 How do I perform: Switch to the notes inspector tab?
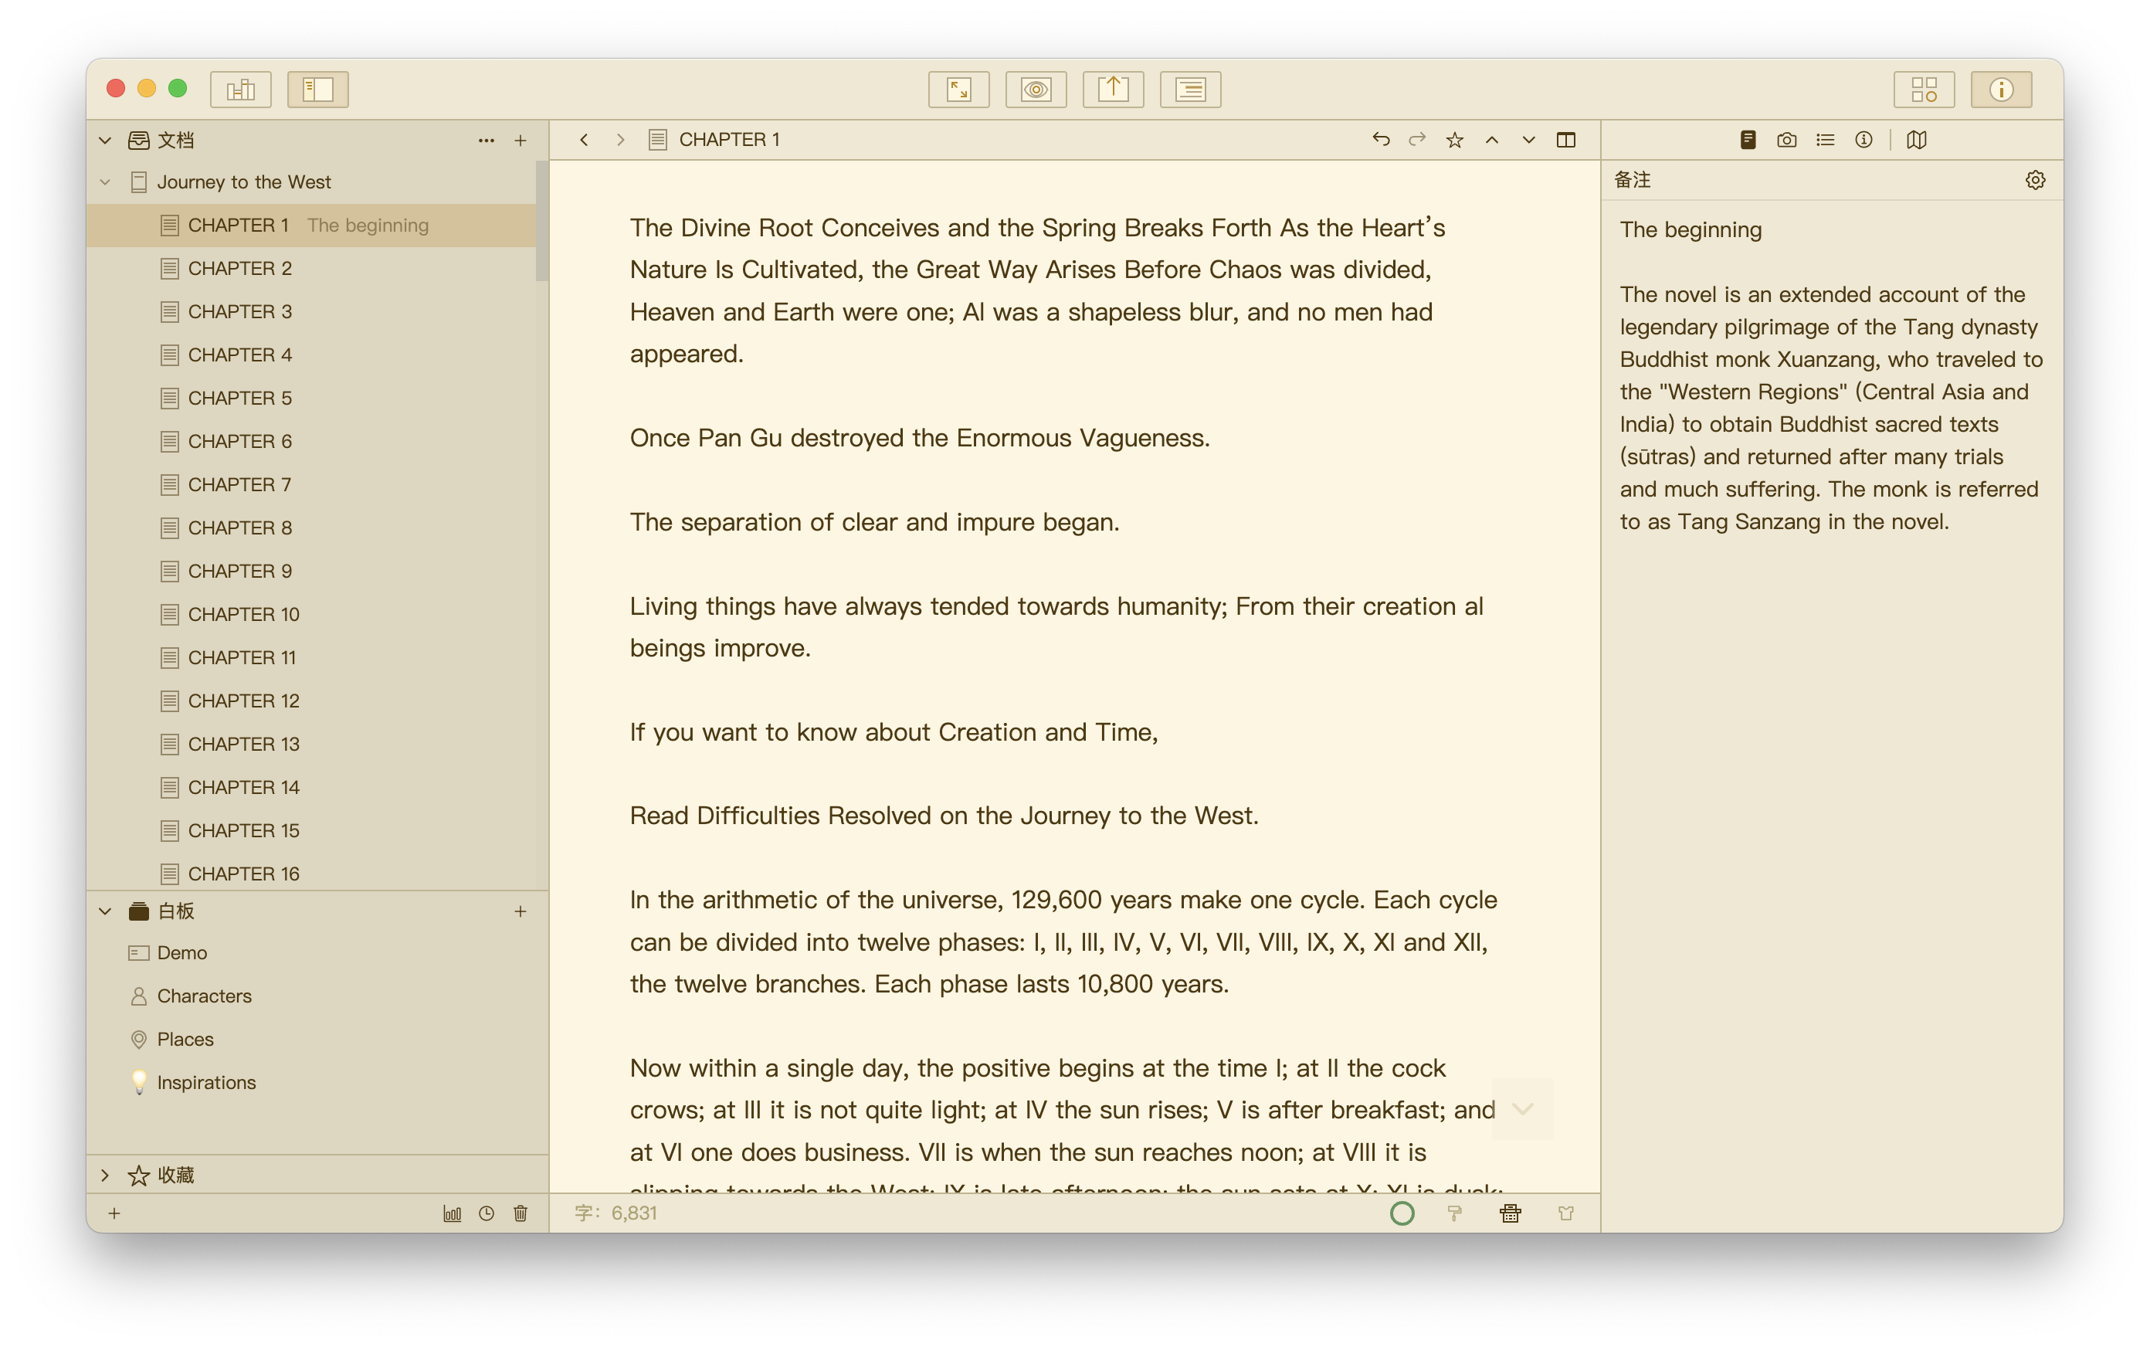[1748, 140]
